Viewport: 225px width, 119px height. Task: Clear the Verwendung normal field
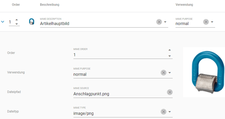click(164, 73)
